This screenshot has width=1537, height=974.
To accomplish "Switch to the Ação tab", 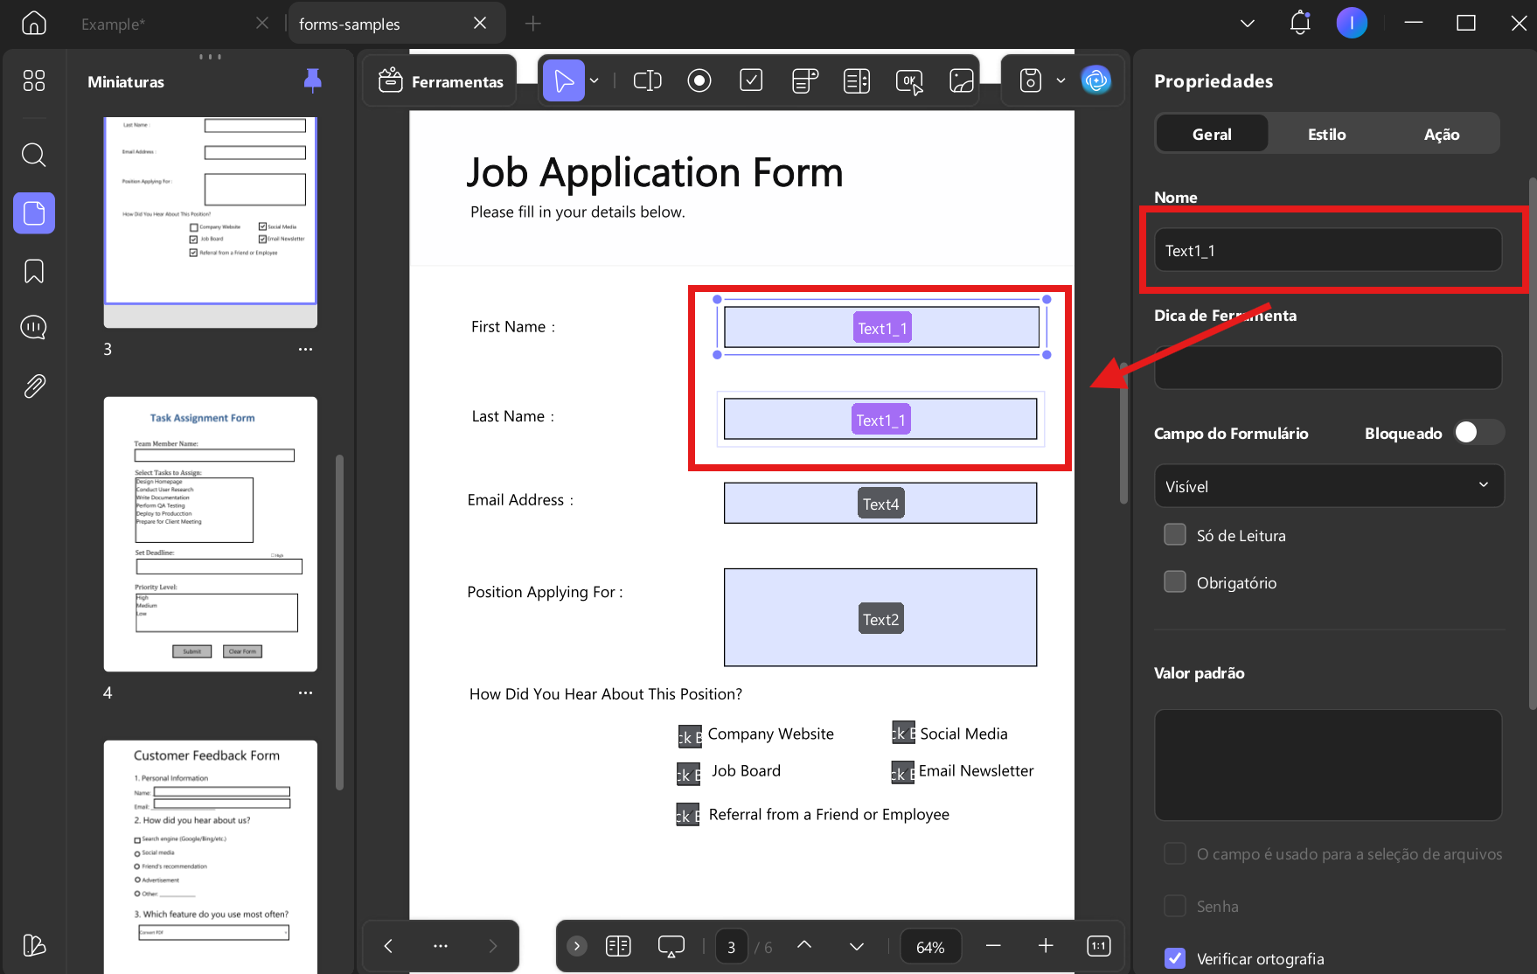I will point(1441,134).
